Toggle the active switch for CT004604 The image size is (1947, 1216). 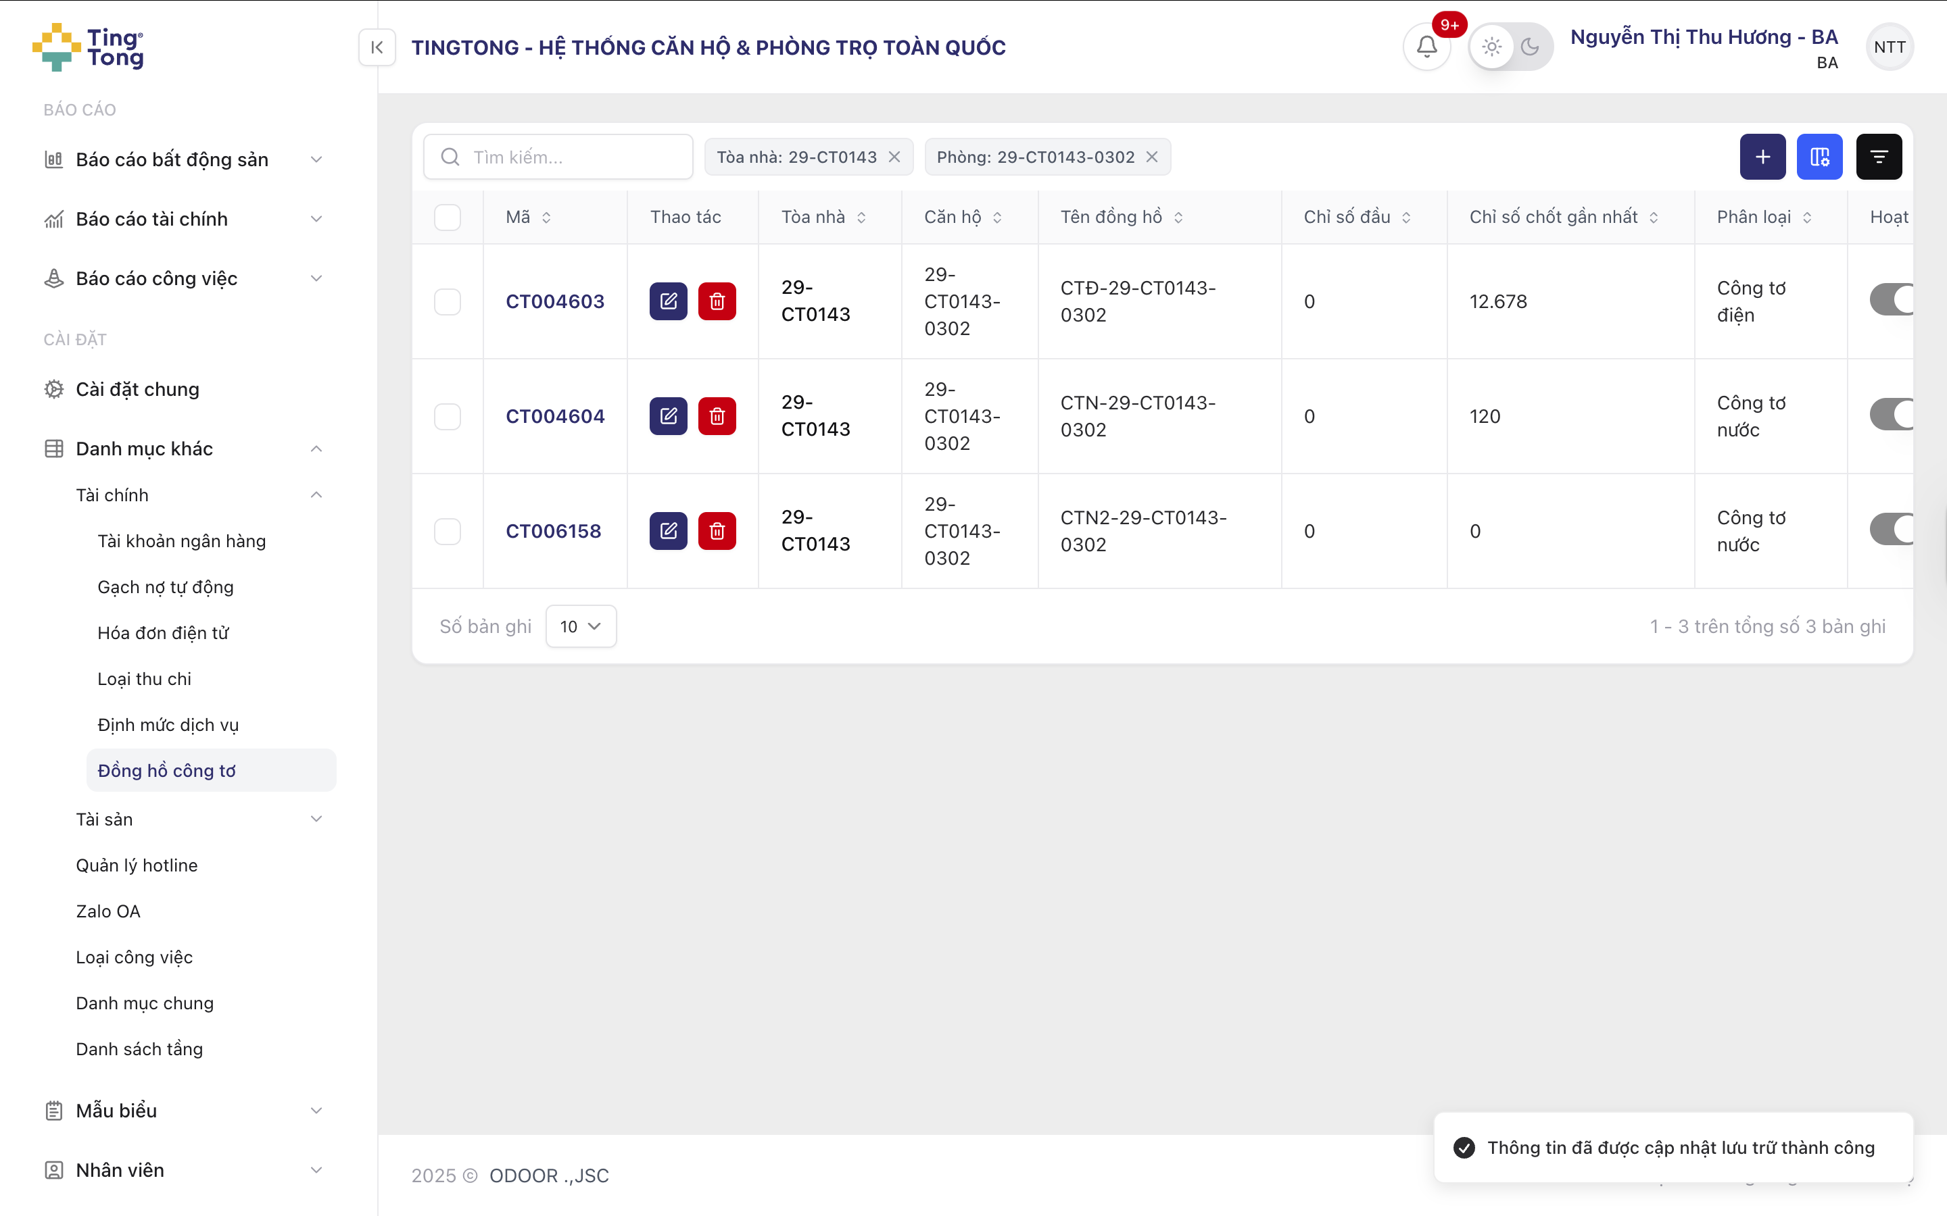click(x=1891, y=415)
